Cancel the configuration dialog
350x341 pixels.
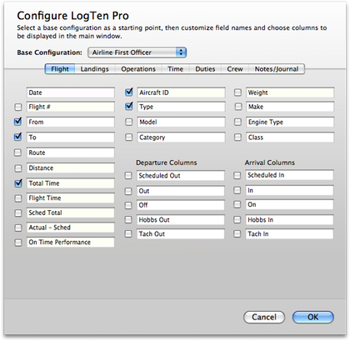click(x=264, y=317)
